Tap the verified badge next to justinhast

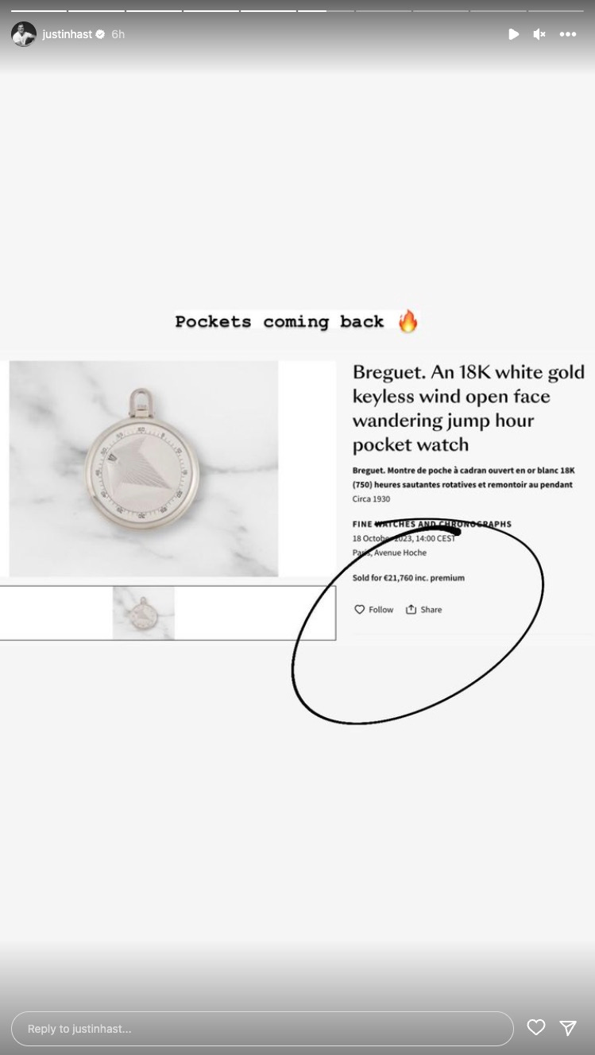click(100, 34)
